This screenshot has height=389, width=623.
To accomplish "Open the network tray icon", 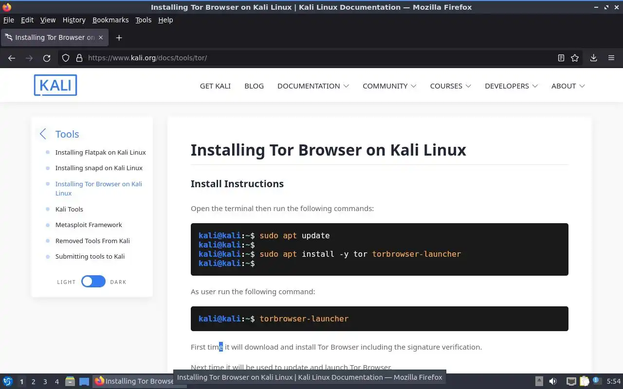I will 571,381.
